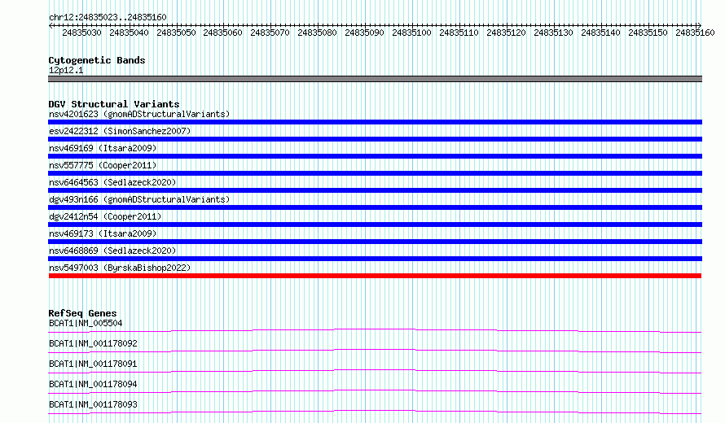Viewport: 725px width, 423px height.
Task: Select ruler position 24835130
Action: pyautogui.click(x=553, y=33)
